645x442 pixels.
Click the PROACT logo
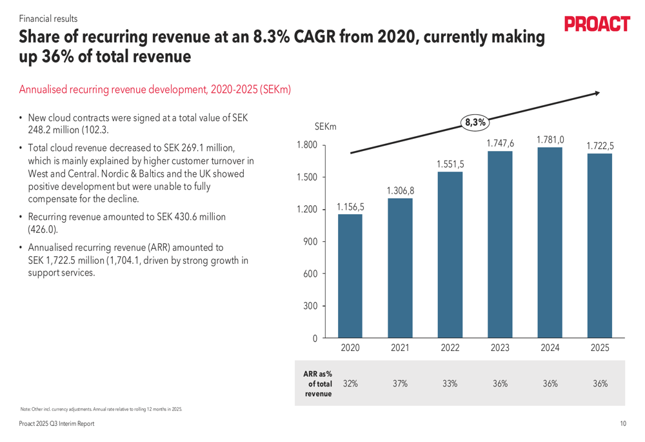point(597,25)
